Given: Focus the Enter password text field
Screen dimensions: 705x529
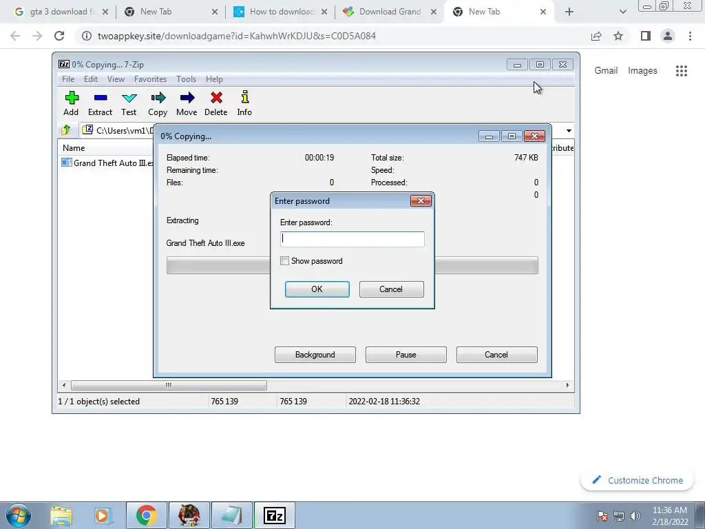Looking at the screenshot, I should pos(352,239).
